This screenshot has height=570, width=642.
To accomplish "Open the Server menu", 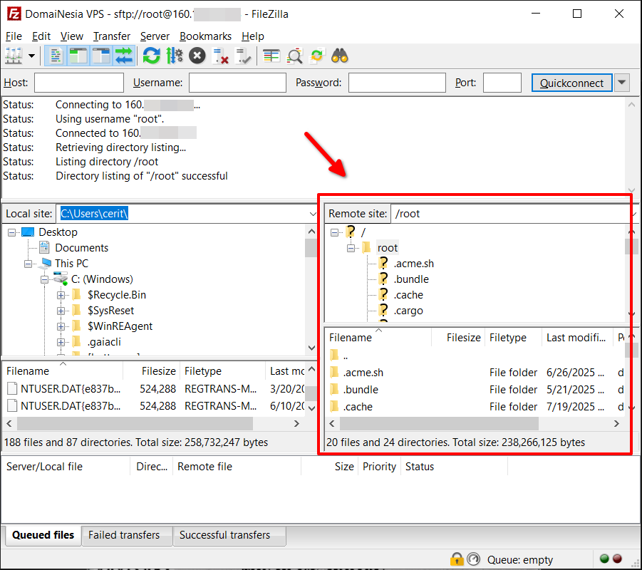I will pyautogui.click(x=155, y=36).
